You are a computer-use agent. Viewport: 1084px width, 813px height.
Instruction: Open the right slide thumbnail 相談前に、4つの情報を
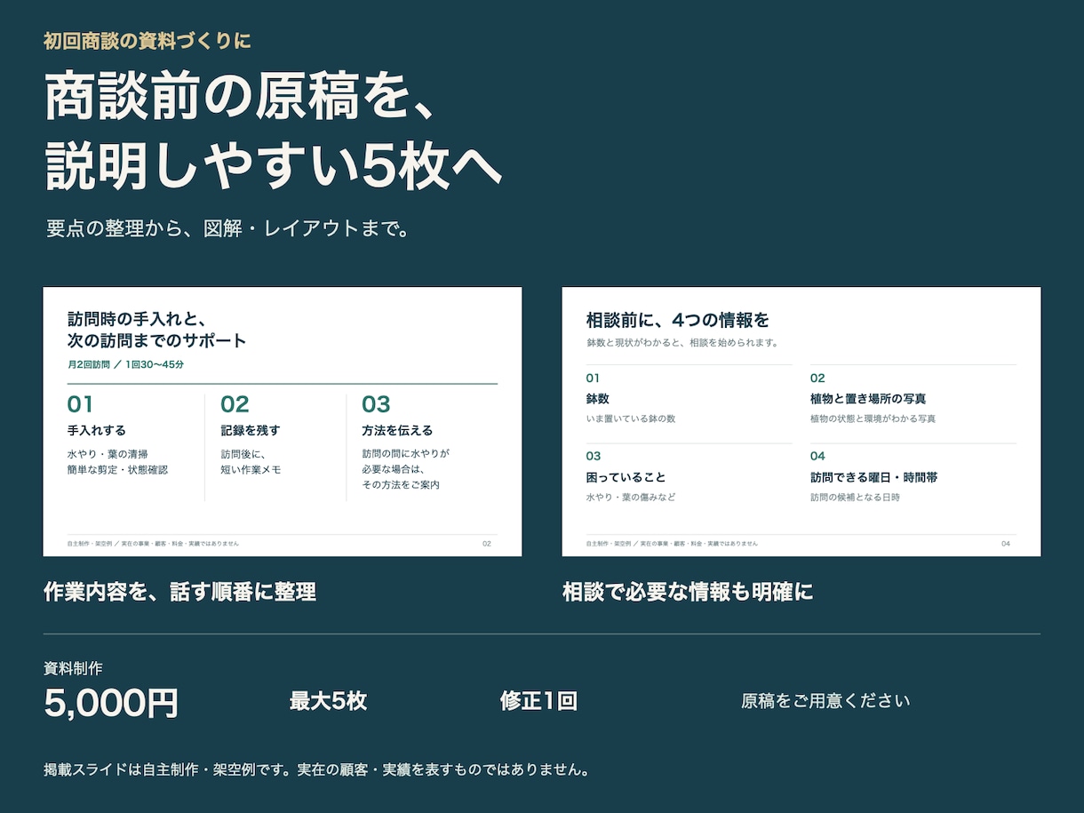801,422
